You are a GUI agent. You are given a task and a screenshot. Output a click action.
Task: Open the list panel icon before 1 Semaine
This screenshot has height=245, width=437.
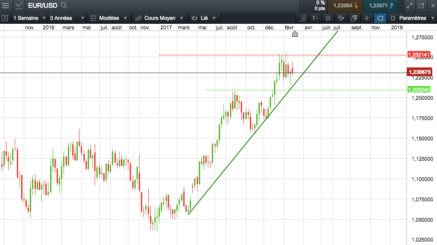[x=5, y=18]
